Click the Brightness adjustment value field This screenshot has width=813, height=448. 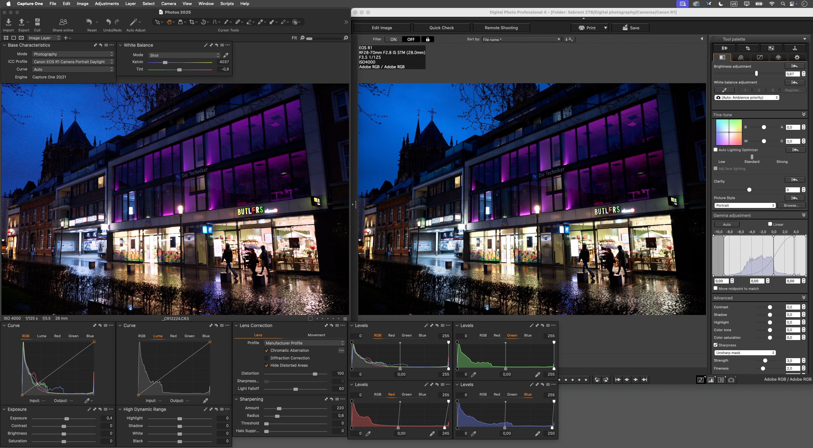pyautogui.click(x=792, y=74)
